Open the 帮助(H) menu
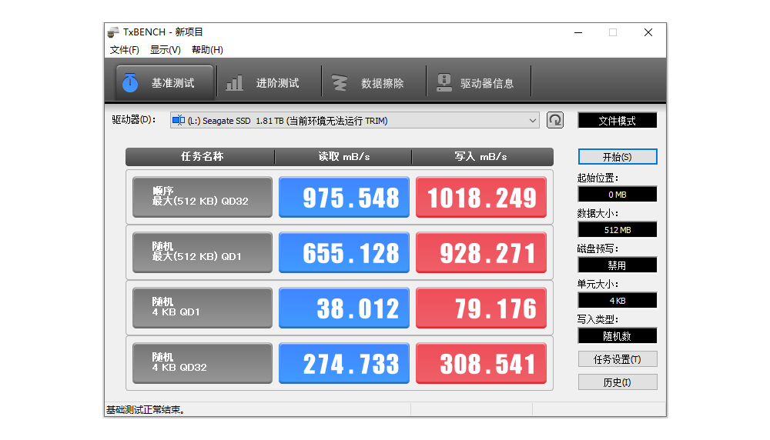 pyautogui.click(x=207, y=49)
